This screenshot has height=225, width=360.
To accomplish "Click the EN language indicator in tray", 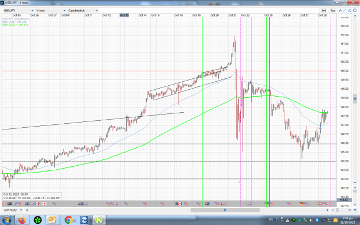I will [271, 220].
